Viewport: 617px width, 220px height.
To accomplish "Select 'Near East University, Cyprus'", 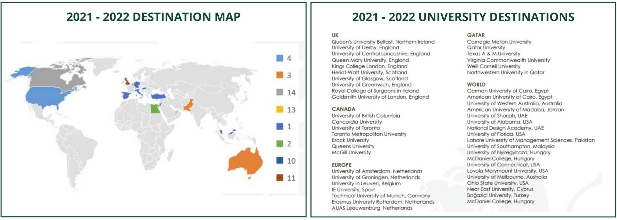I will point(500,189).
